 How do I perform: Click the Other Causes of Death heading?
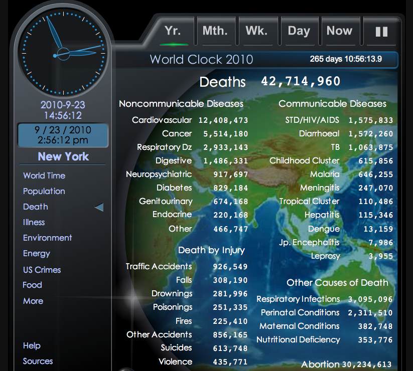337,283
